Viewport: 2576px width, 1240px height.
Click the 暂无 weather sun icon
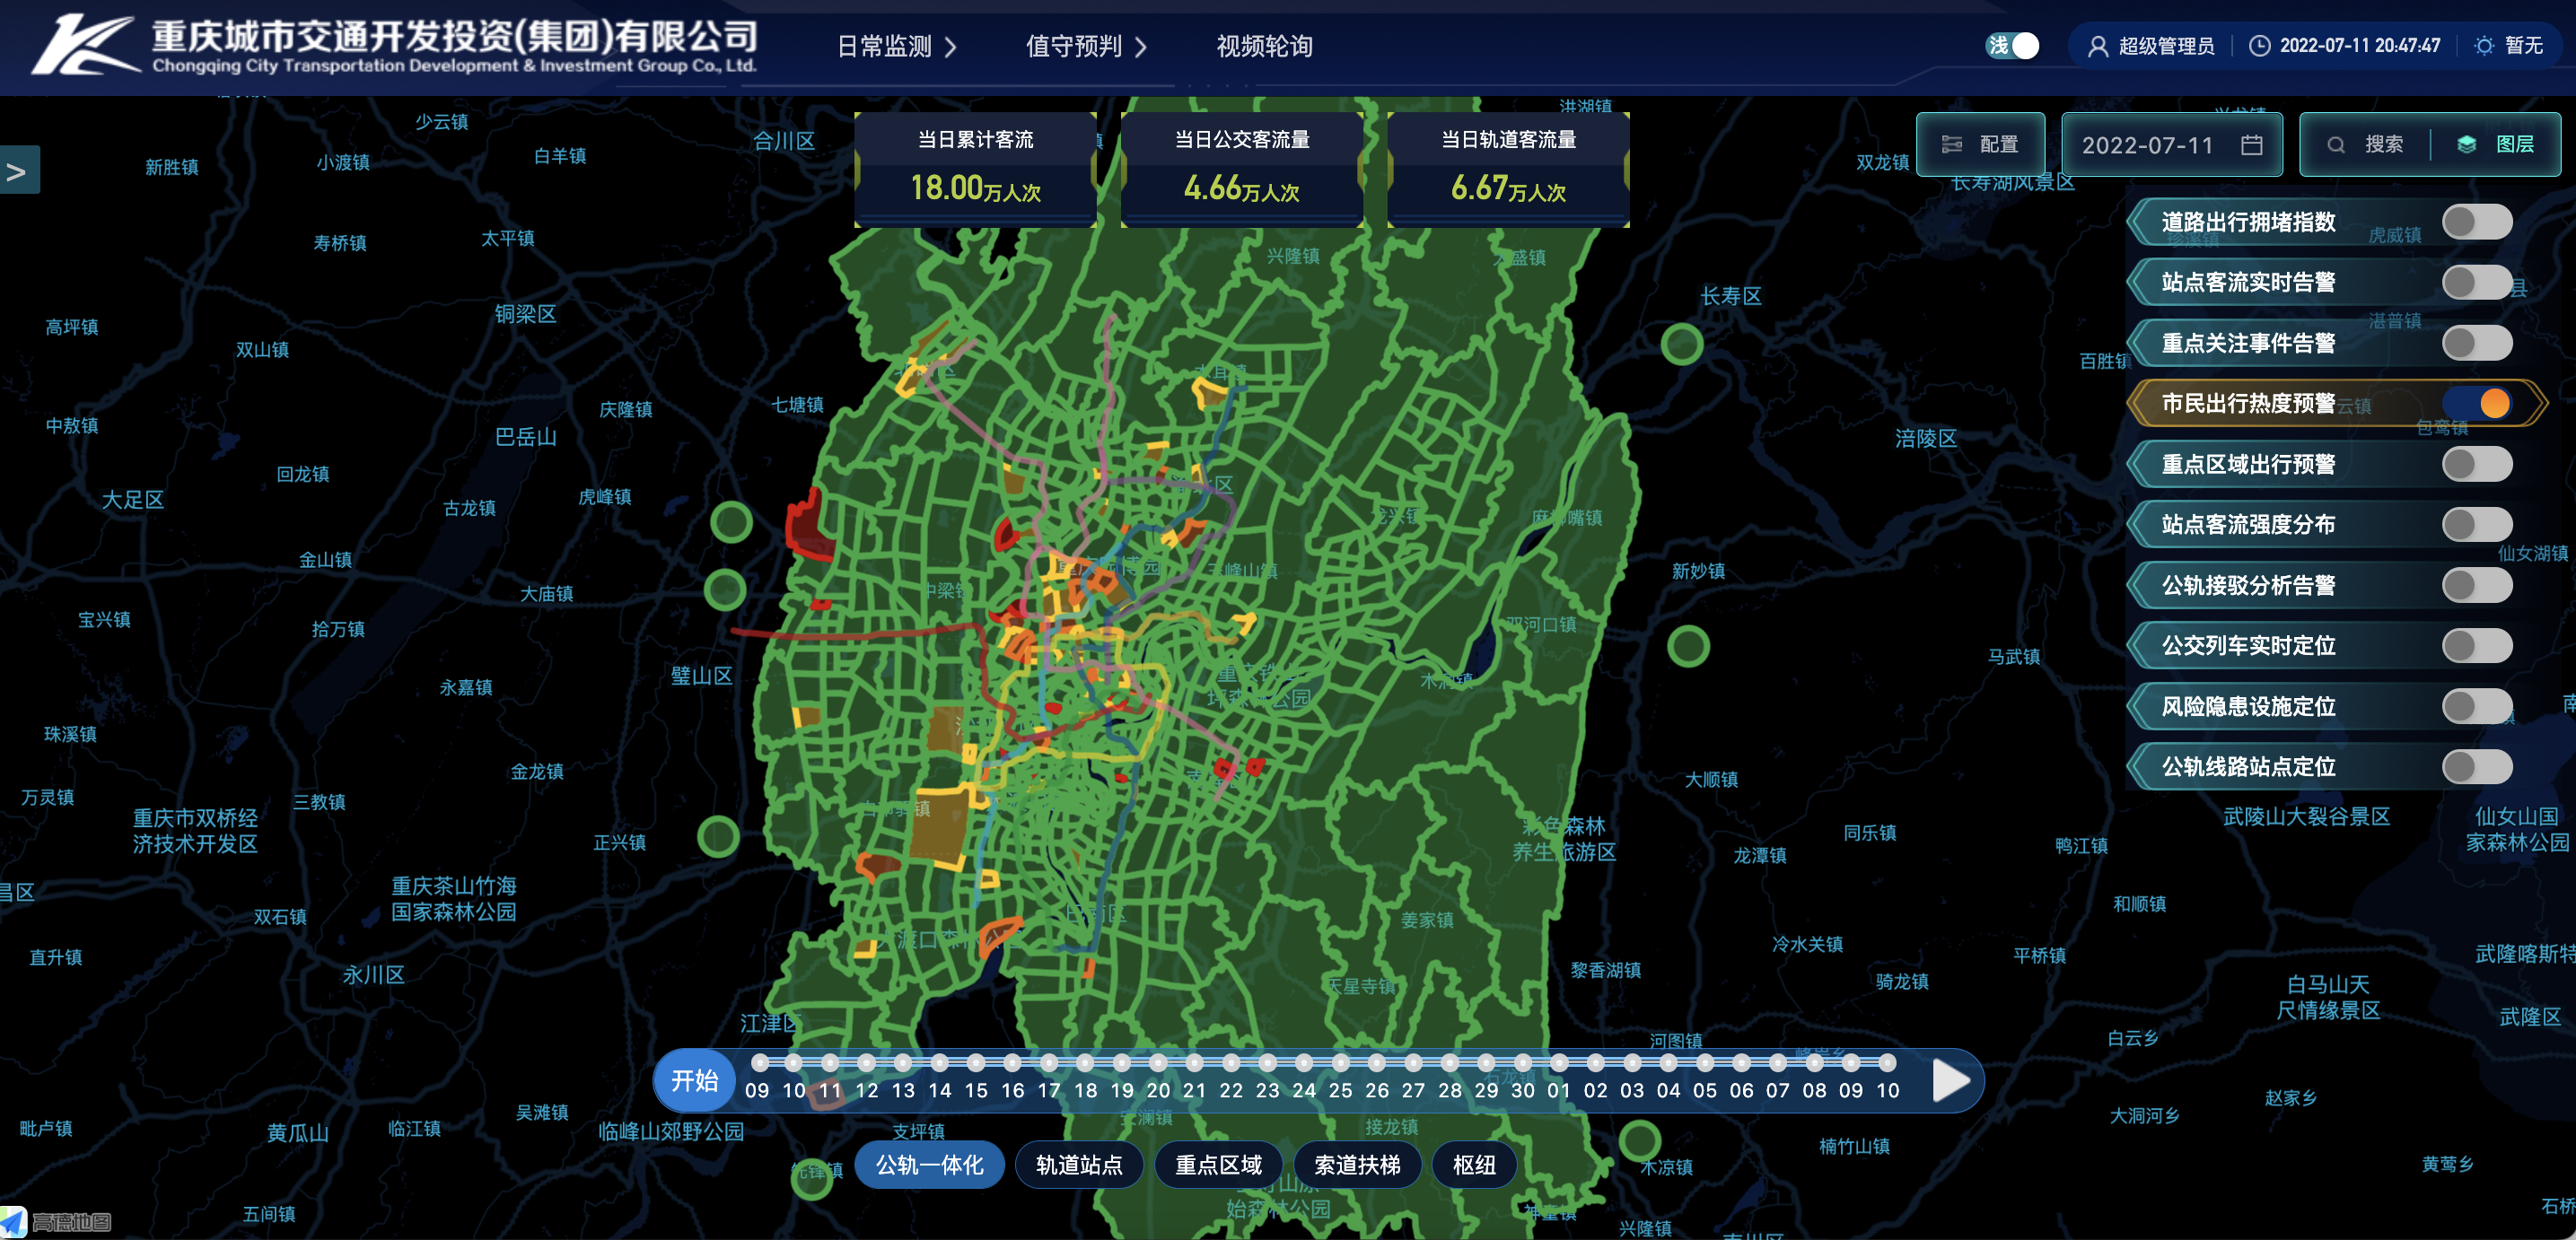pos(2484,46)
